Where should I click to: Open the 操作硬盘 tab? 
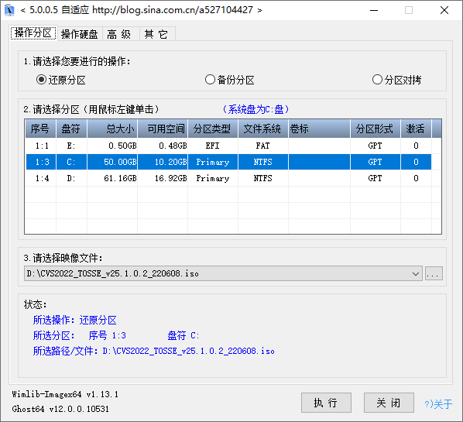tap(80, 34)
